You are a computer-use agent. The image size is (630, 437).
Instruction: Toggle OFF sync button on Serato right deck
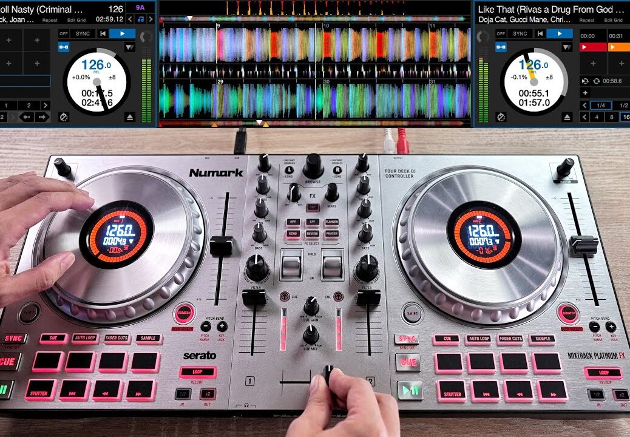click(x=501, y=34)
